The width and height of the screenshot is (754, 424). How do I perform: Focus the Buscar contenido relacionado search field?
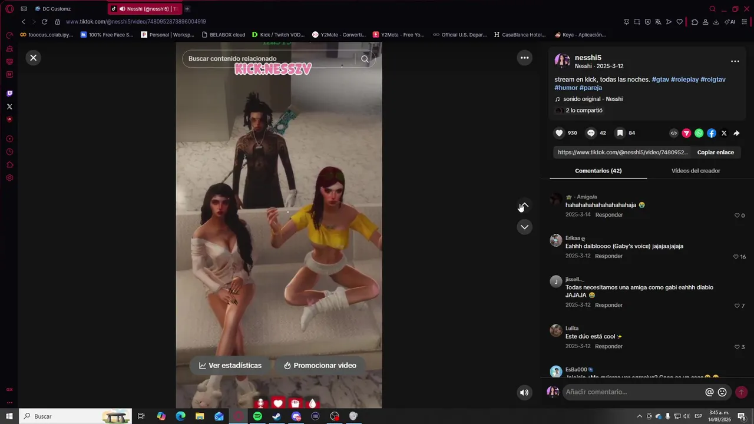coord(270,59)
